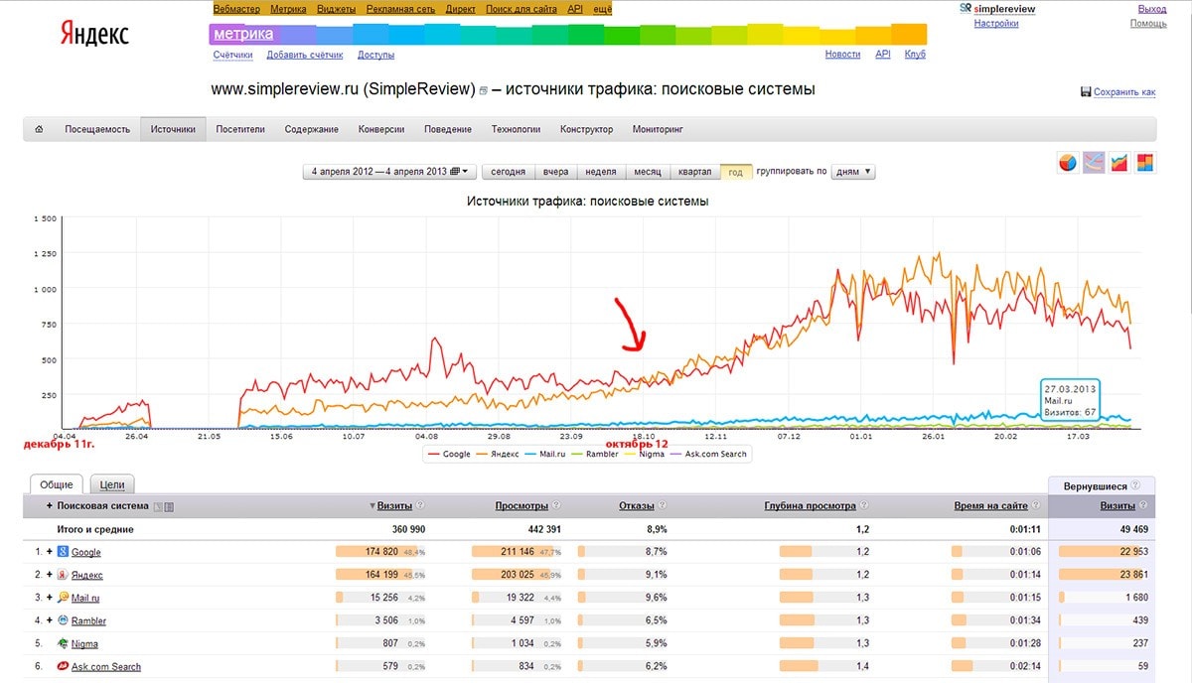Open help icon beside Вернувшиеся header
Image resolution: width=1192 pixels, height=683 pixels.
[1135, 485]
